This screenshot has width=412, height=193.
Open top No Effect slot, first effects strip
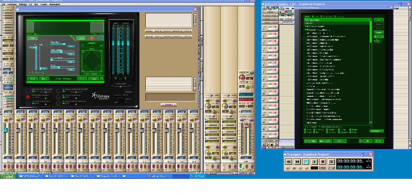click(212, 122)
